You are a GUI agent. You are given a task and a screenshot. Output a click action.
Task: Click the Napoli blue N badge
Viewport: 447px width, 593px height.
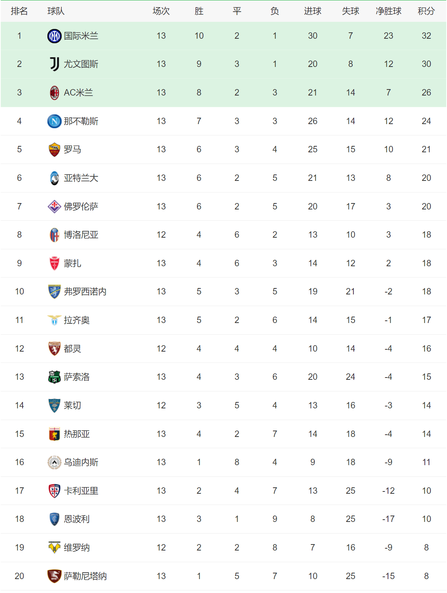[55, 121]
